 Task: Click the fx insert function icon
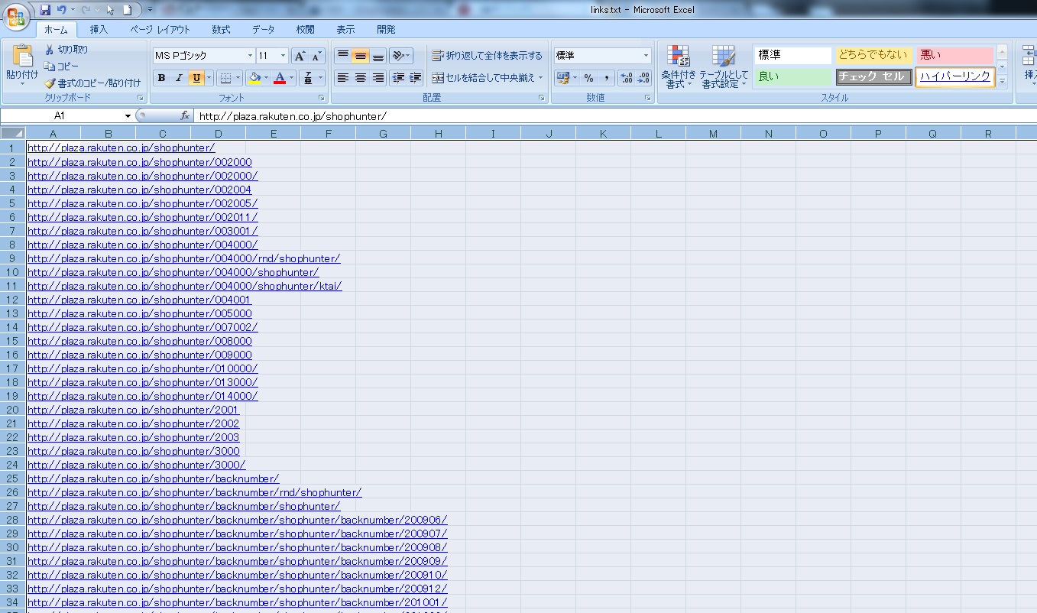[x=185, y=116]
